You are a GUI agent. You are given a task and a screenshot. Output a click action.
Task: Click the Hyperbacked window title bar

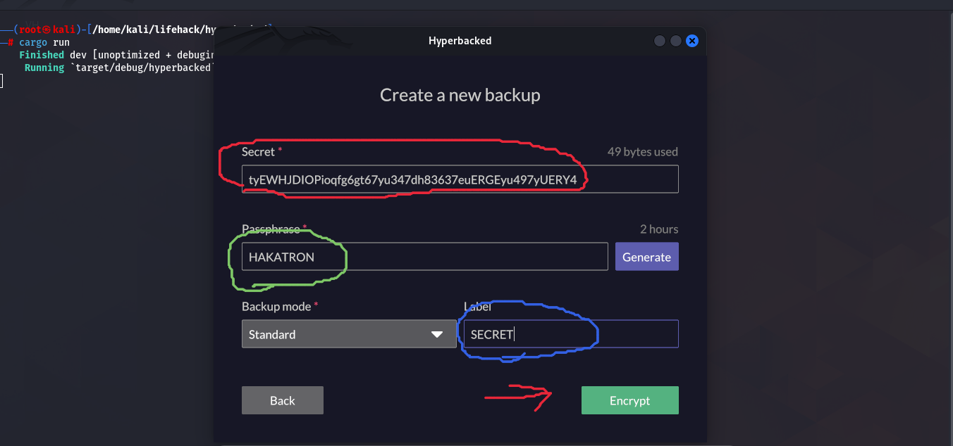click(x=460, y=41)
